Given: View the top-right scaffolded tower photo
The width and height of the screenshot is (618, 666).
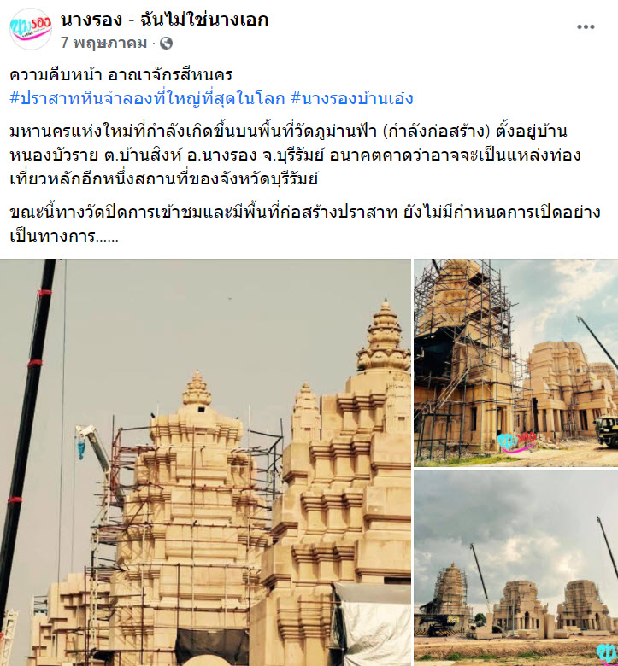Looking at the screenshot, I should coord(516,363).
